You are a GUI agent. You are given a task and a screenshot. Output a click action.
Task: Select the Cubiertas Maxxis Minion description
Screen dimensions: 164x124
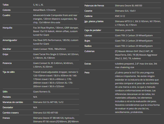coord(136,55)
